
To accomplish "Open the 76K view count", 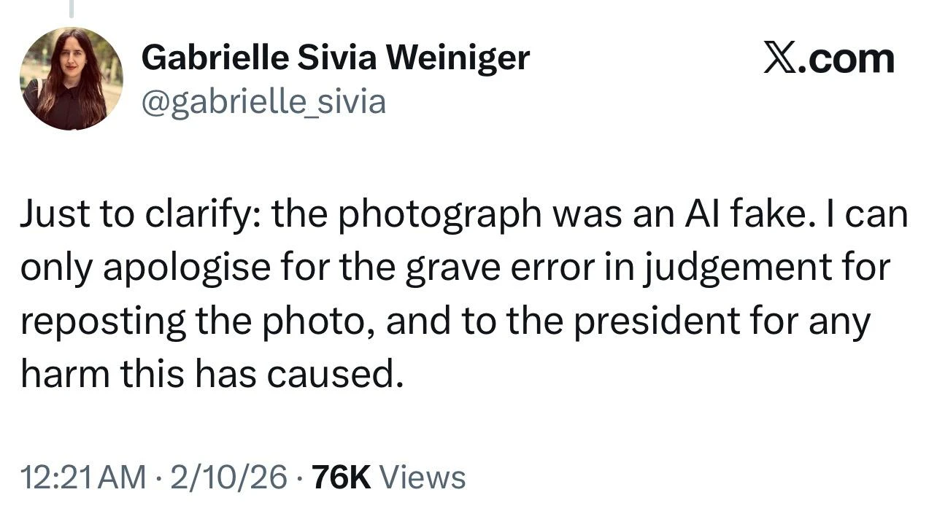I will tap(342, 477).
